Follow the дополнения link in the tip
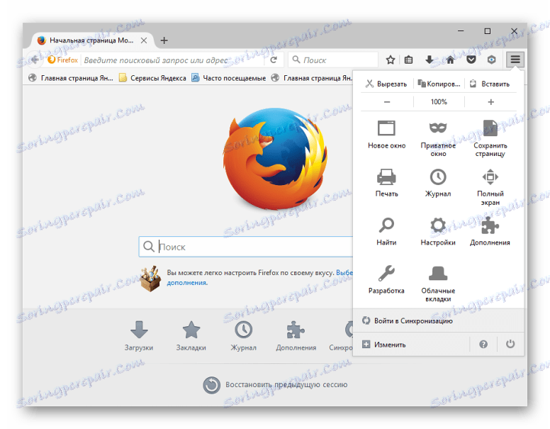550x429 pixels. pyautogui.click(x=186, y=283)
